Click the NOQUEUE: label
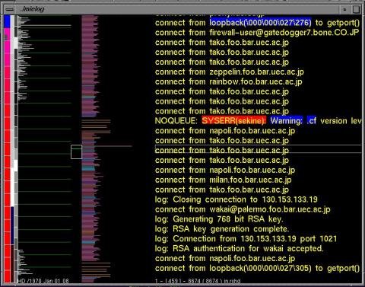The height and width of the screenshot is (287, 365). point(176,121)
